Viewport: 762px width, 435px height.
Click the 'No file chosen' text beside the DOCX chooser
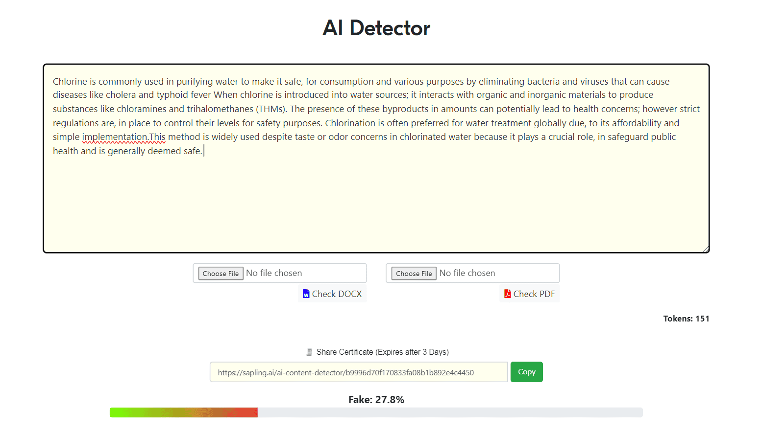(274, 273)
